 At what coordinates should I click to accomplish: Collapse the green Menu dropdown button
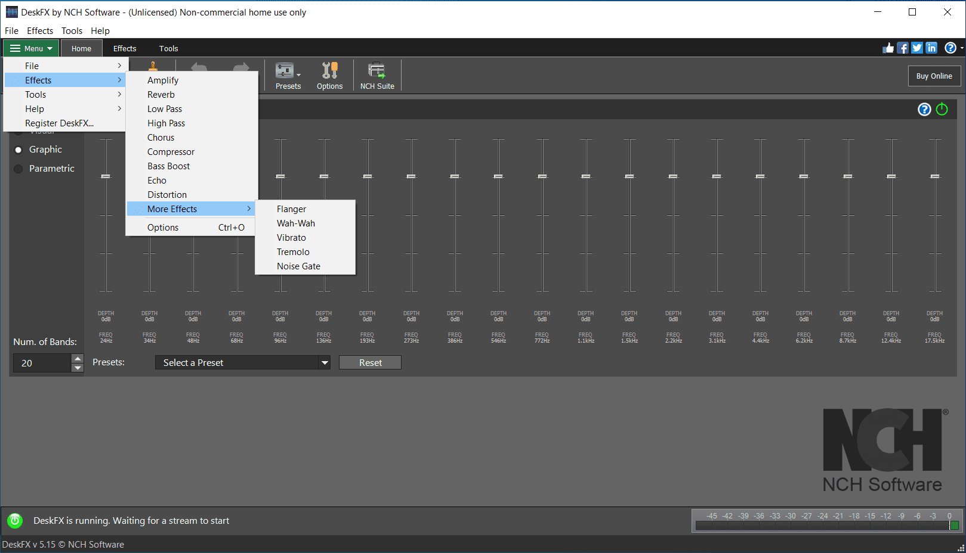tap(31, 48)
